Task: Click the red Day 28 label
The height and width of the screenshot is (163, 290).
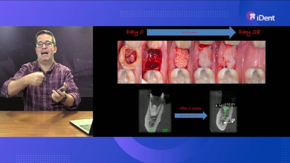Action: pyautogui.click(x=249, y=32)
